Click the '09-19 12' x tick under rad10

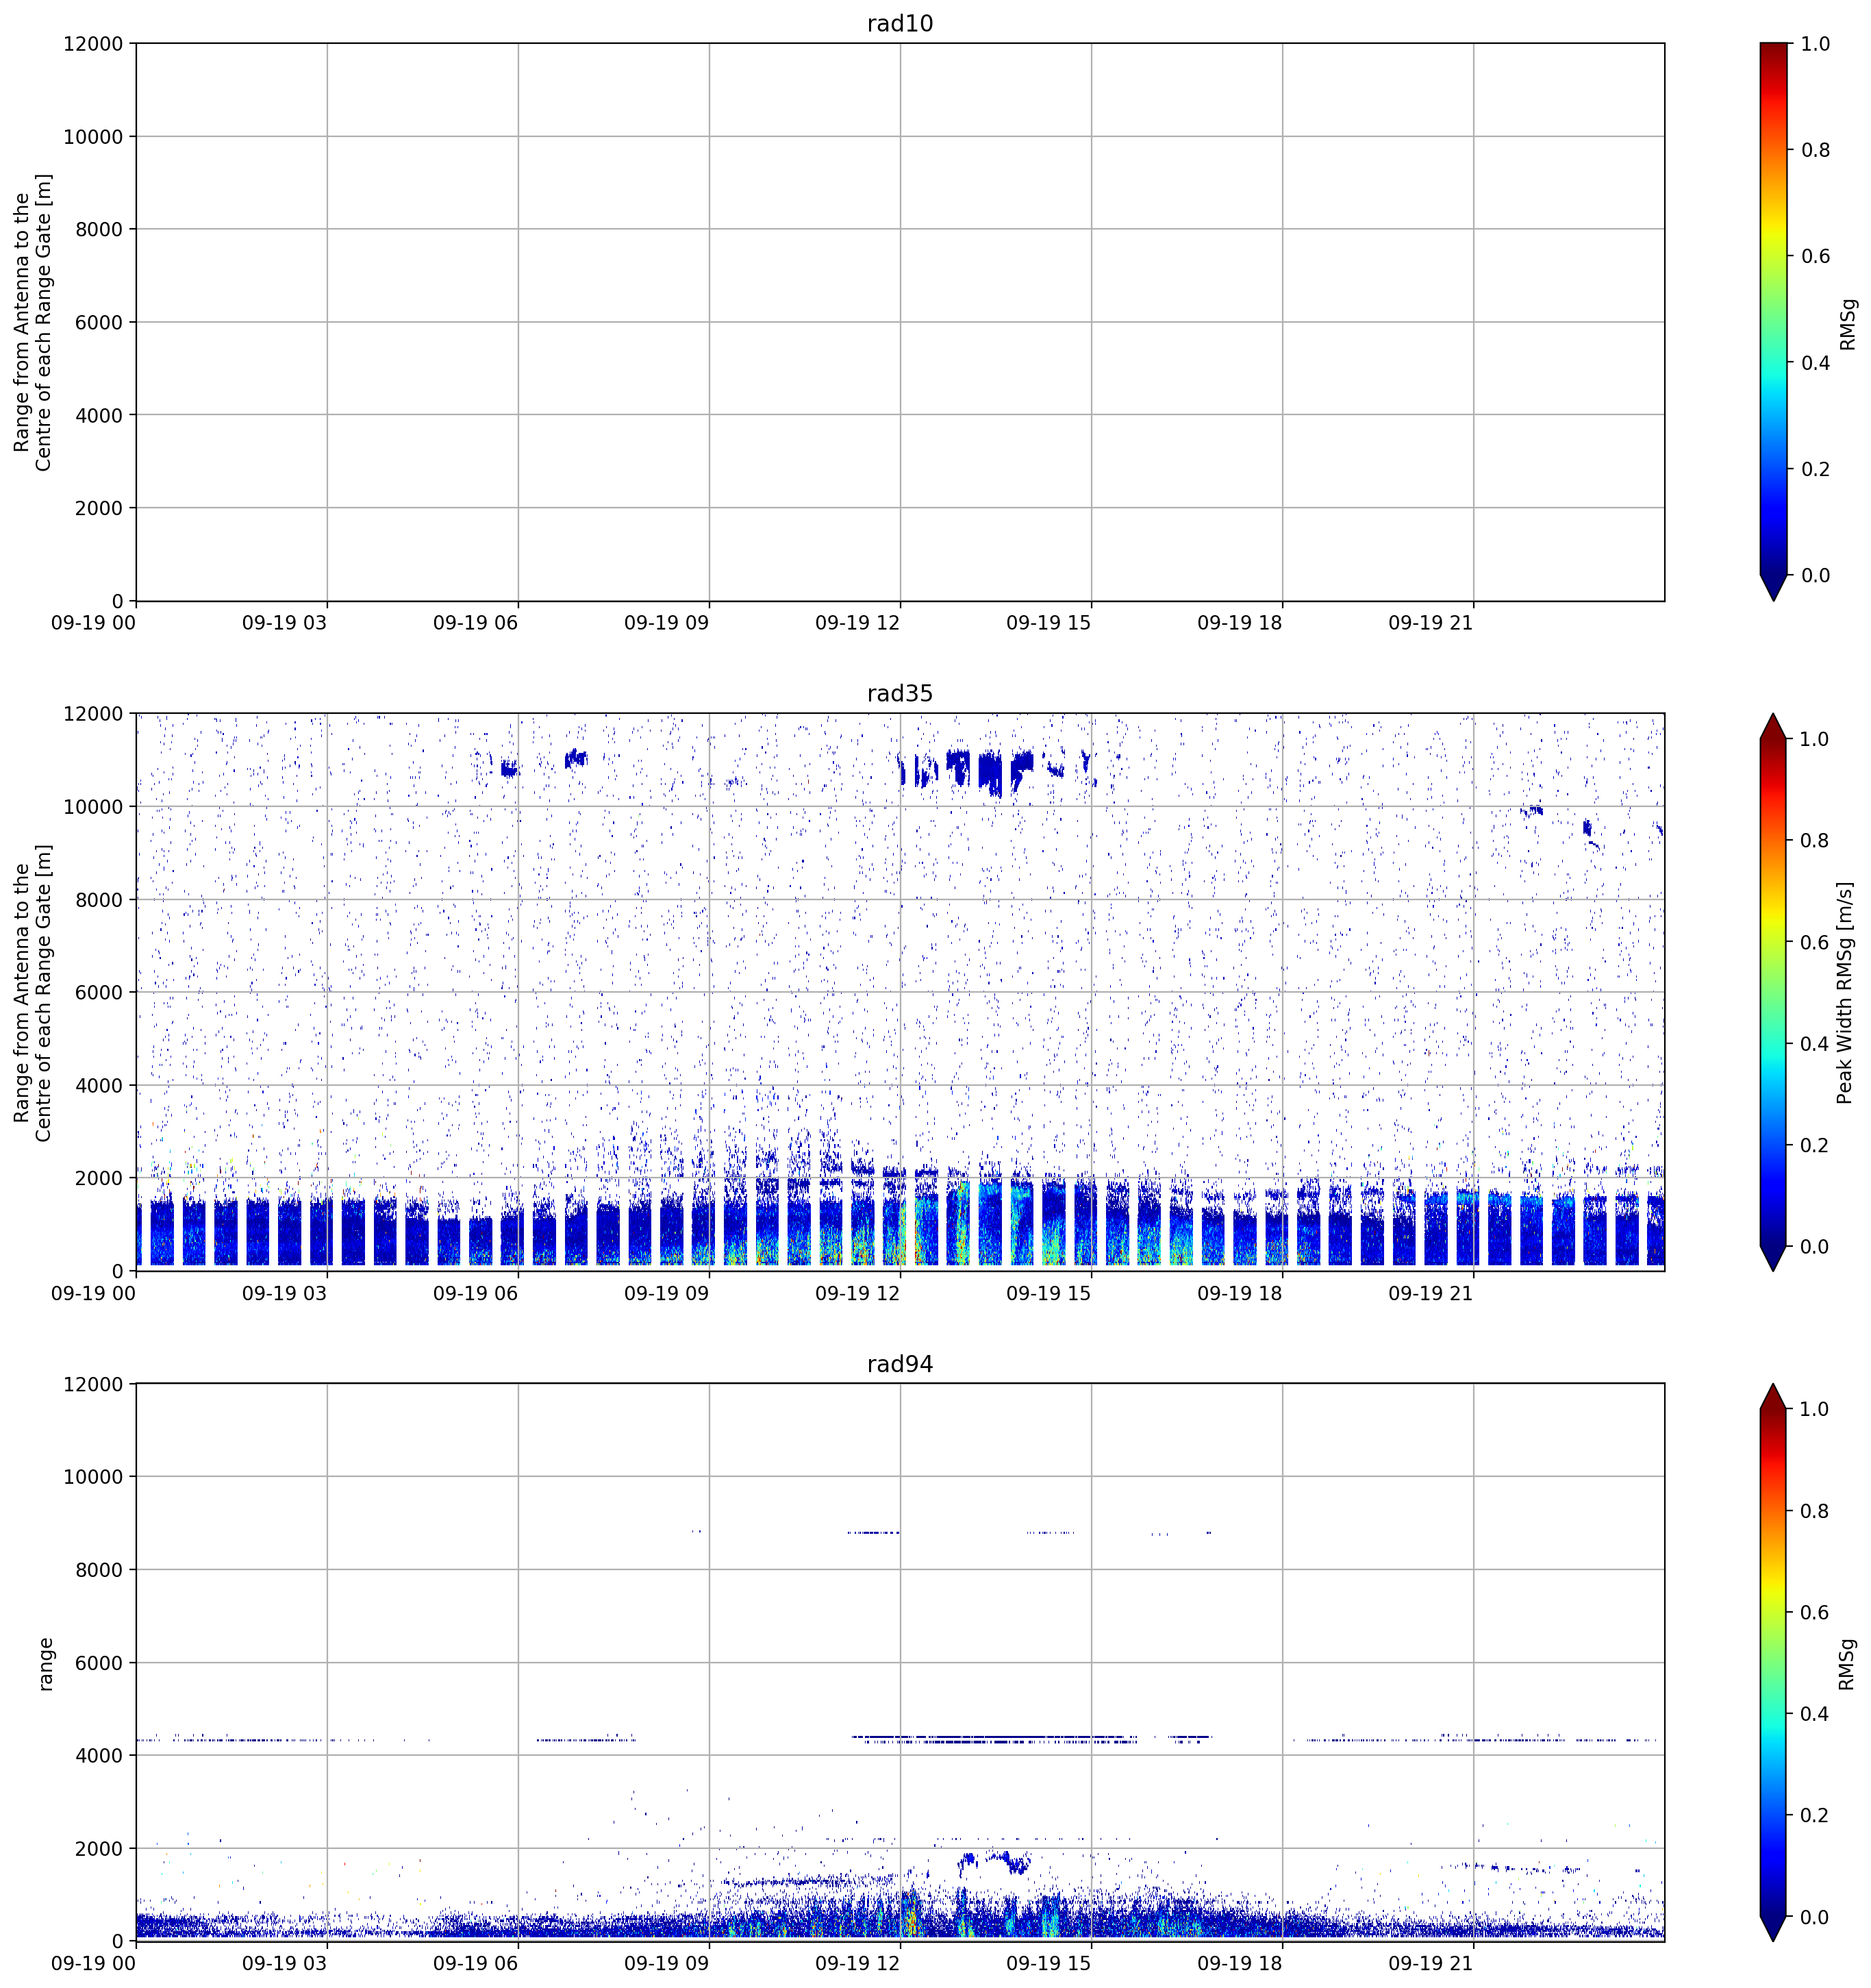point(857,623)
